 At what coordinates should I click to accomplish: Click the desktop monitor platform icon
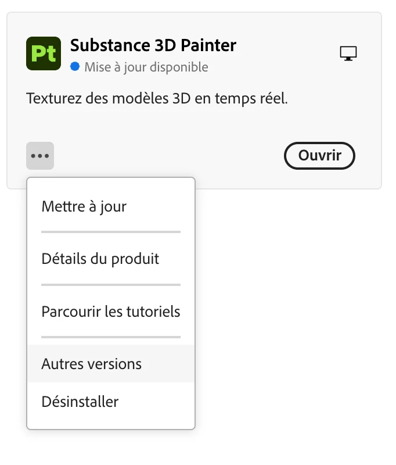click(x=348, y=53)
